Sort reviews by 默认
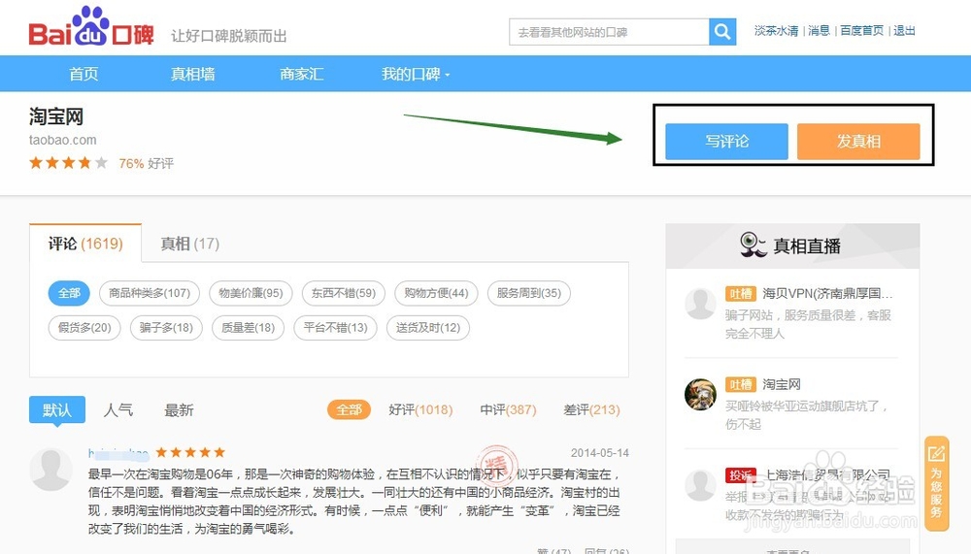 pyautogui.click(x=57, y=409)
